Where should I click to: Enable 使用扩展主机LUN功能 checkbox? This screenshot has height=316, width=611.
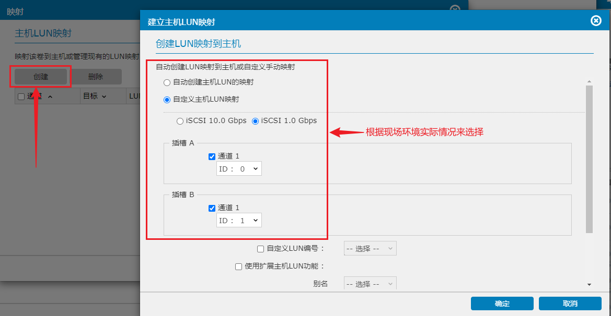tap(239, 266)
